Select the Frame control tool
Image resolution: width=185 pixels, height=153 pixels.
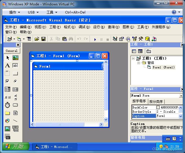click(x=7, y=74)
